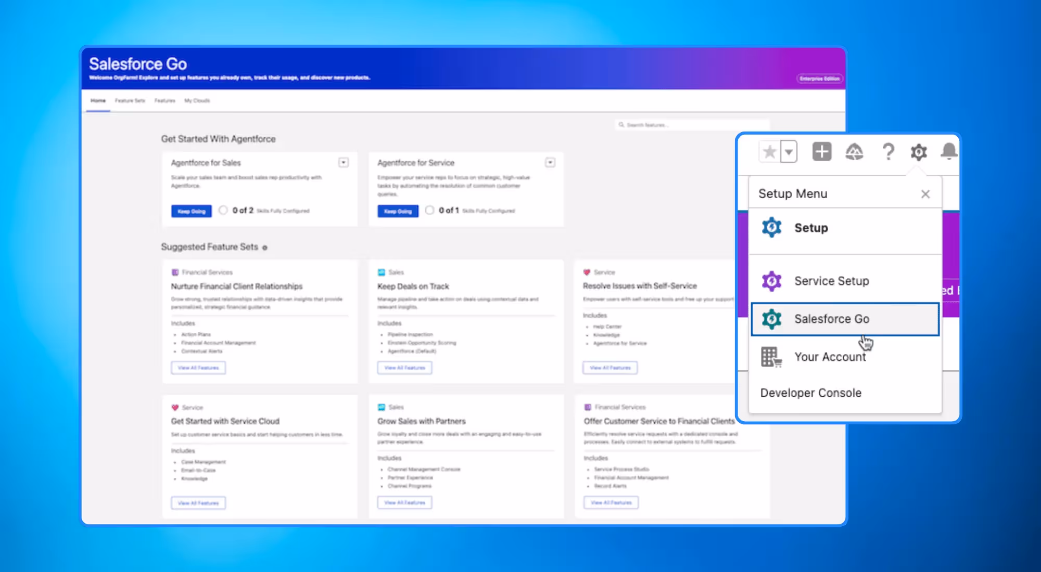Click the Get Started With Agentforce heading

pos(218,139)
